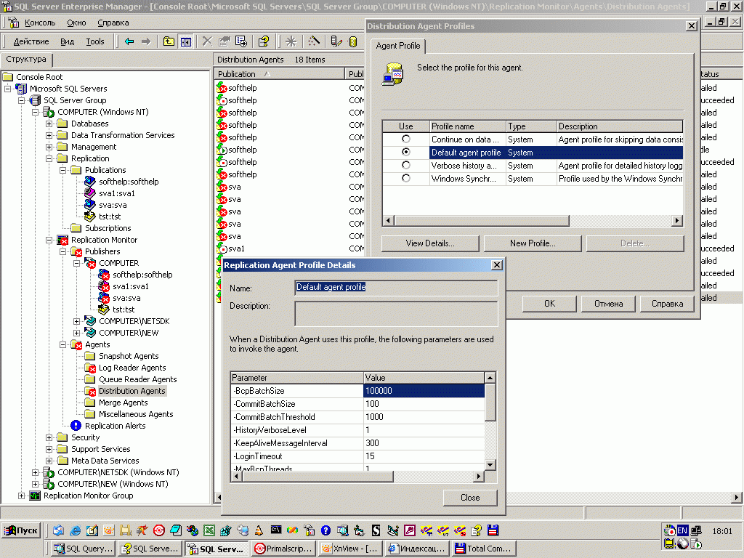
Task: Switch to the Total Commander taskbar button
Action: (483, 549)
